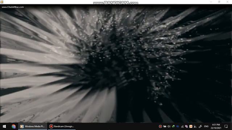Restore down the media player window

[x=219, y=2]
